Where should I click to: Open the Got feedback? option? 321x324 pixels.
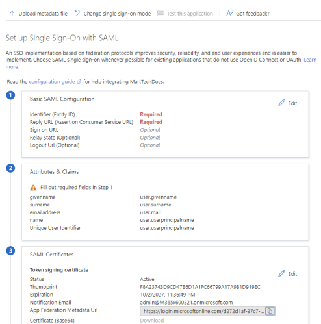click(x=248, y=14)
